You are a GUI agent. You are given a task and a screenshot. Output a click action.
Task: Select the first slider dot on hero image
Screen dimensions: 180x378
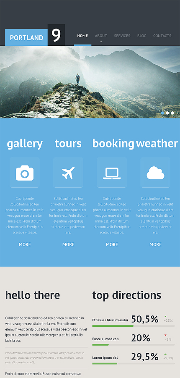(163, 113)
